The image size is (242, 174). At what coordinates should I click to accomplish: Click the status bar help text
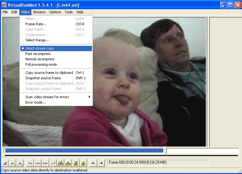(45, 170)
